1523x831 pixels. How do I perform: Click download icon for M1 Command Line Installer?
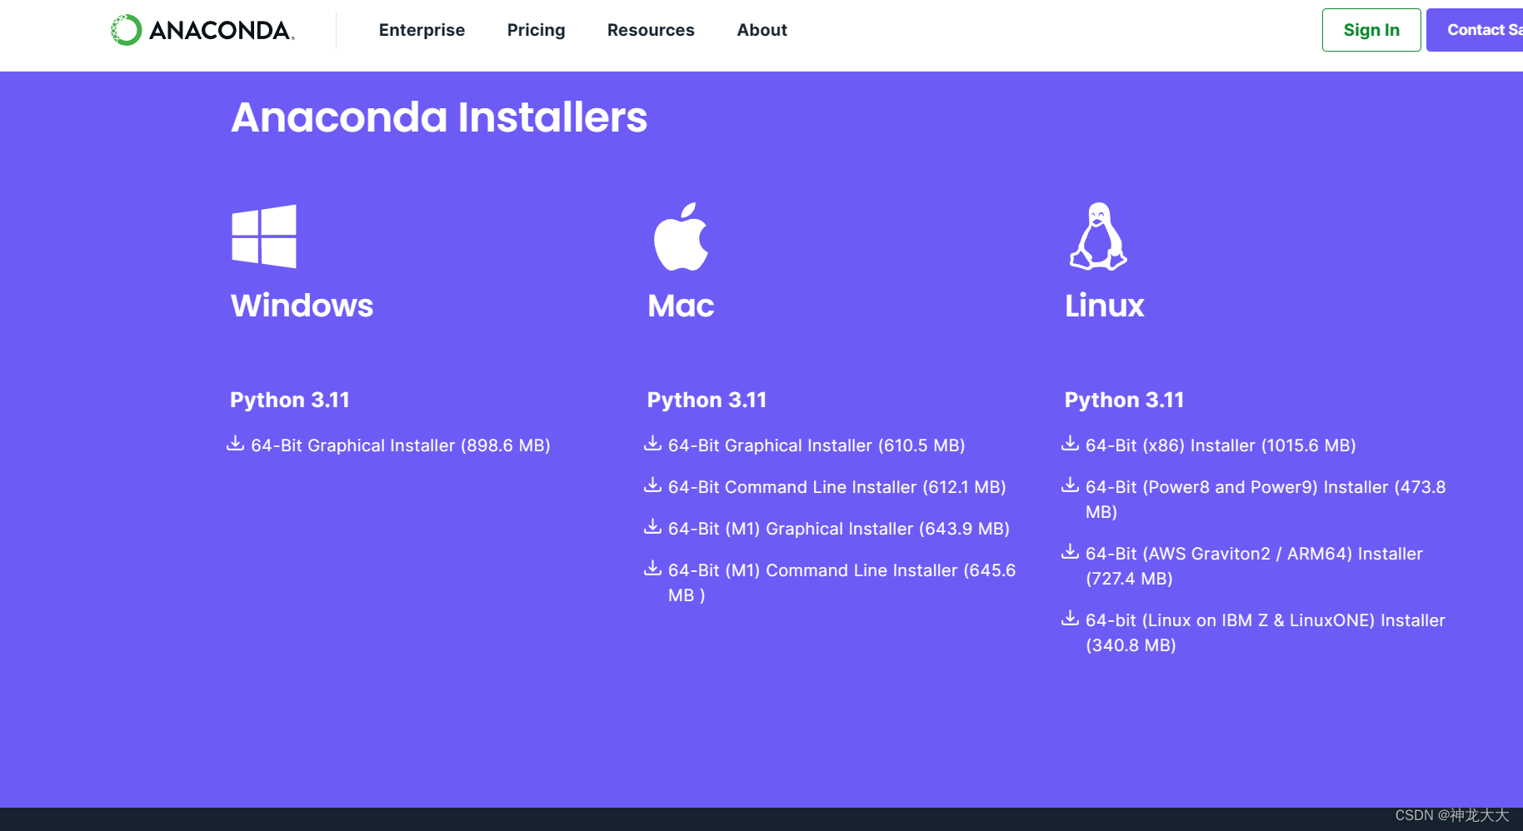pos(653,568)
